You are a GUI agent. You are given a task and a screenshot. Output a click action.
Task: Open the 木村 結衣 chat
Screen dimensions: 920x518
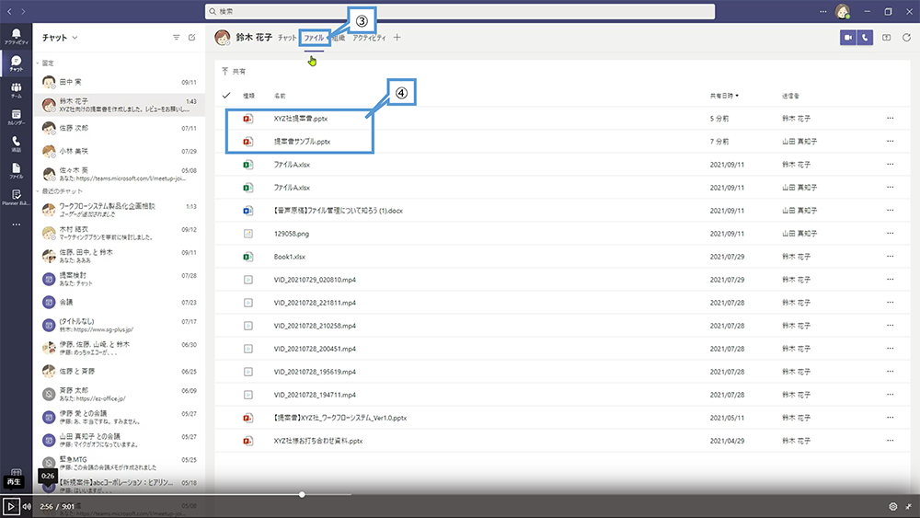click(x=119, y=232)
